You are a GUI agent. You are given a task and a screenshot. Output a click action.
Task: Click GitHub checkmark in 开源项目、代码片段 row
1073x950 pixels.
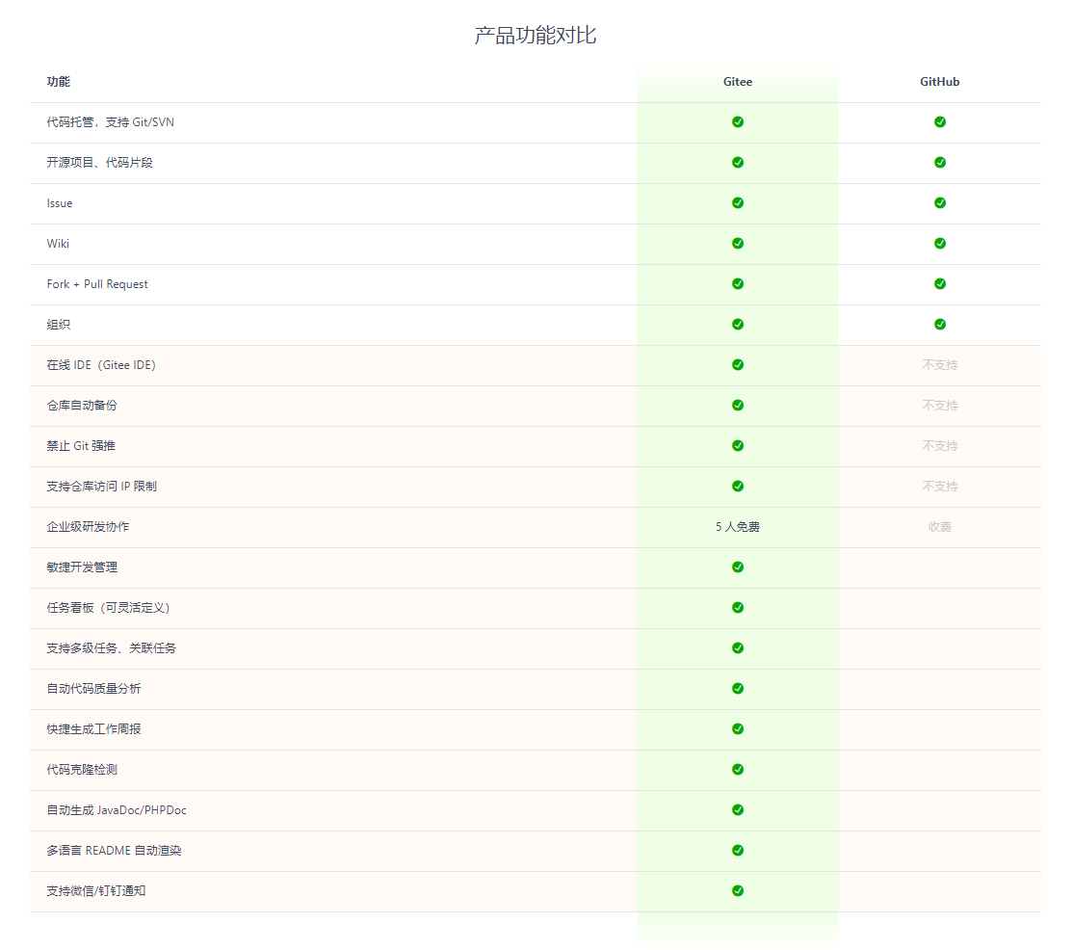click(x=939, y=162)
